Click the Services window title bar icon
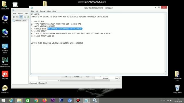This screenshot has width=184, height=103. pos(14,10)
